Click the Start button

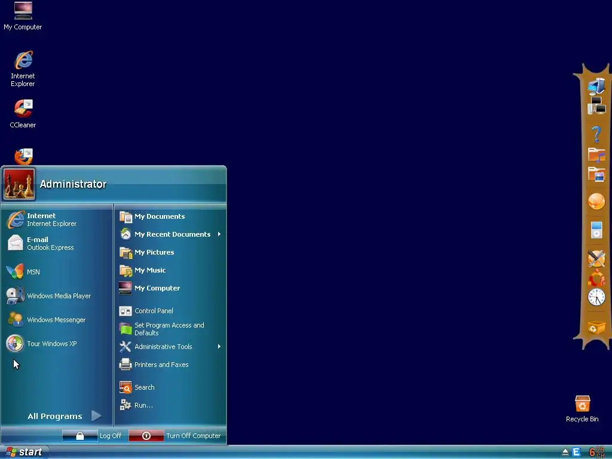pyautogui.click(x=24, y=452)
